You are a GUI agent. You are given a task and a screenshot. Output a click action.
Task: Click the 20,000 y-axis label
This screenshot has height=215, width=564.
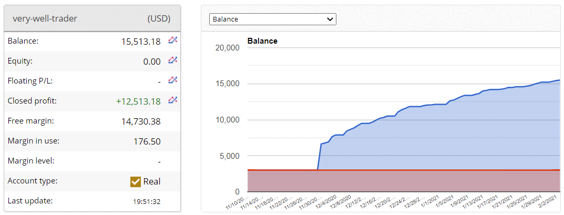(228, 48)
